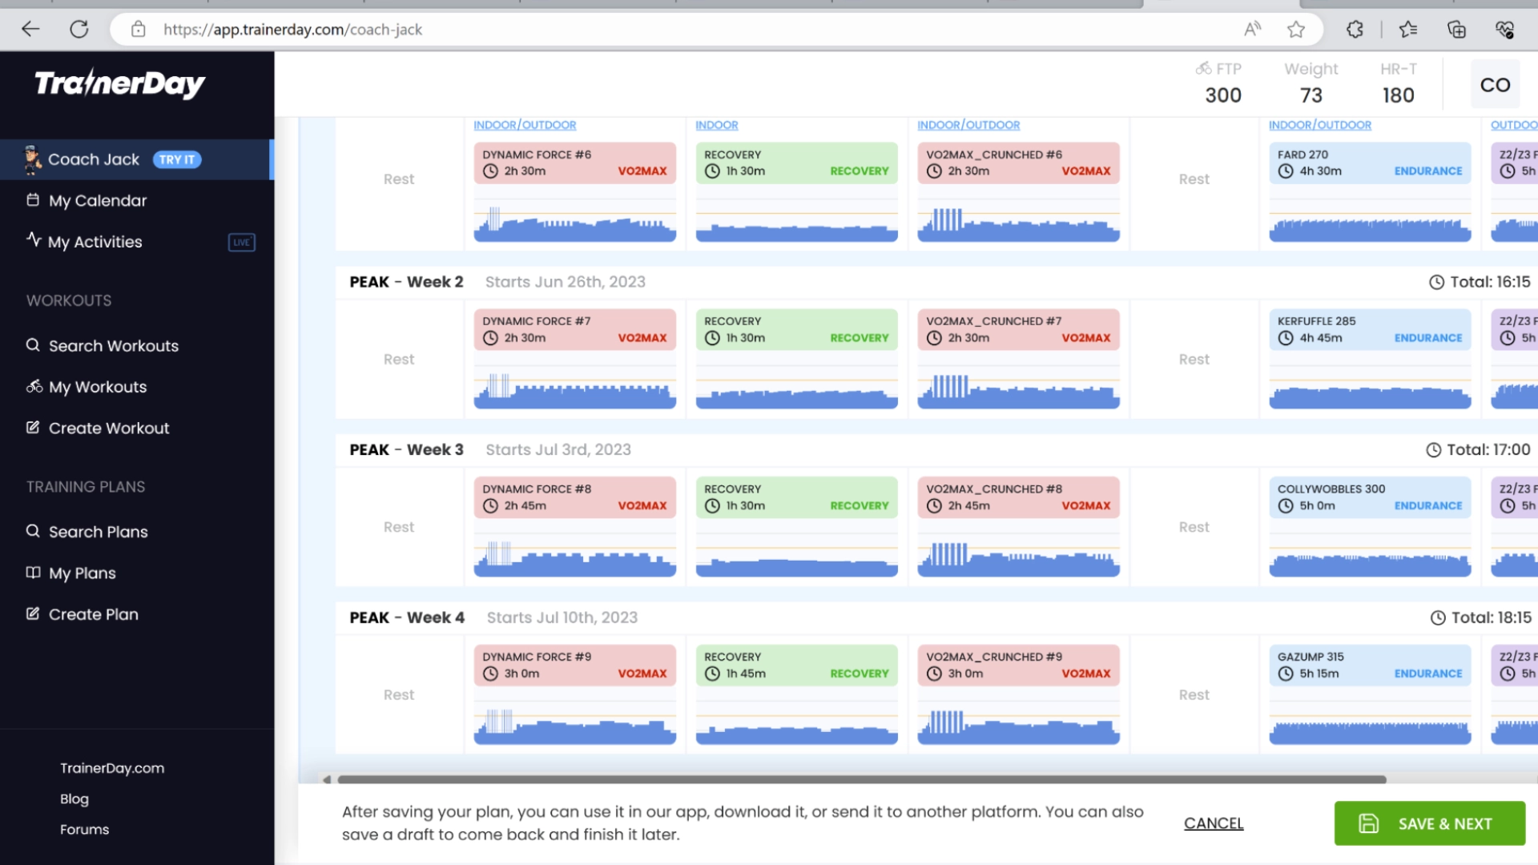
Task: Click INDOOR link above the Recovery workout
Action: coord(716,125)
